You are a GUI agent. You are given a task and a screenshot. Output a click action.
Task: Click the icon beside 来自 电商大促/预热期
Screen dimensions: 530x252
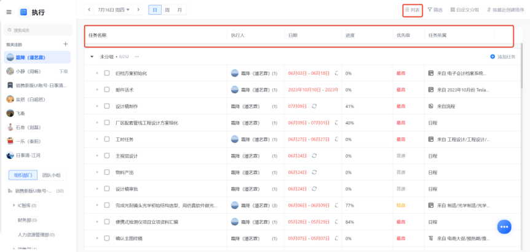(431, 238)
